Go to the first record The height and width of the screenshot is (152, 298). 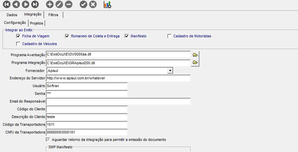coord(6,5)
